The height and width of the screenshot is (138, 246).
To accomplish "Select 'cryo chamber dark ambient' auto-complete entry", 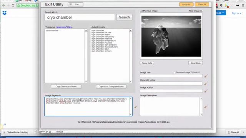I will point(104,45).
